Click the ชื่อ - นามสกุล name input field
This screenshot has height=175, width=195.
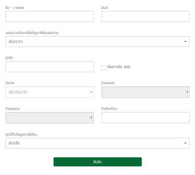tap(49, 17)
